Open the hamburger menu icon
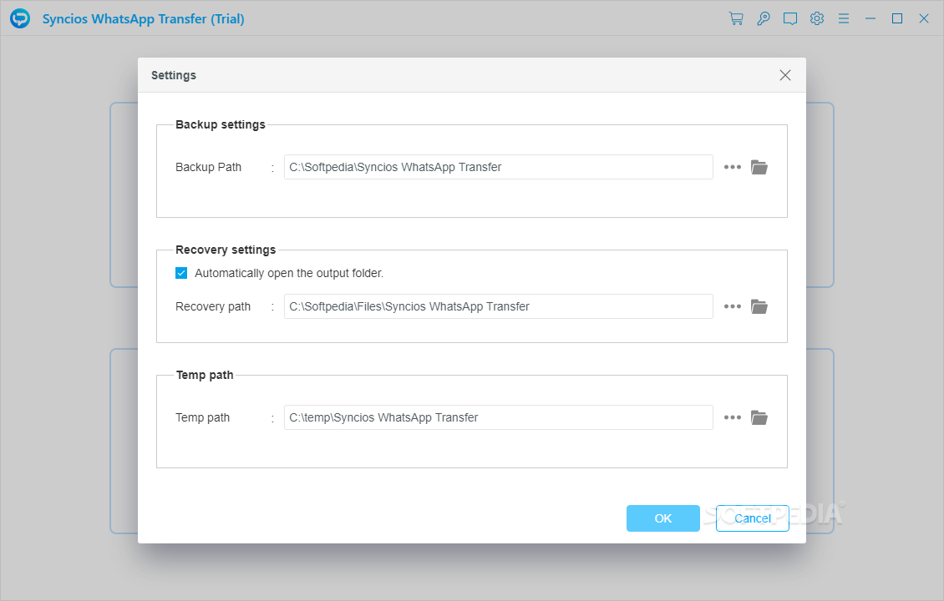The height and width of the screenshot is (601, 944). pos(844,18)
